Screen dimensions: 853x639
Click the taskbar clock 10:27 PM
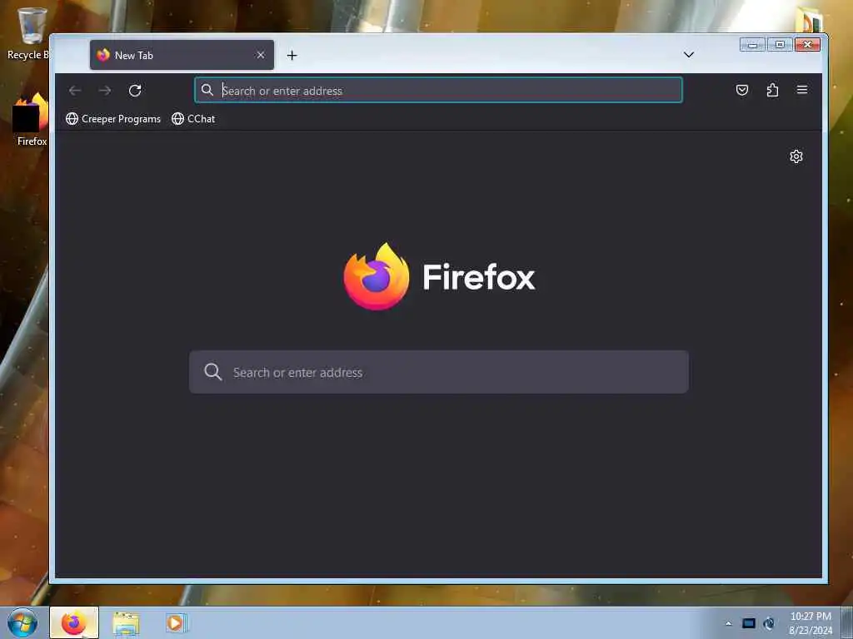[x=811, y=617]
